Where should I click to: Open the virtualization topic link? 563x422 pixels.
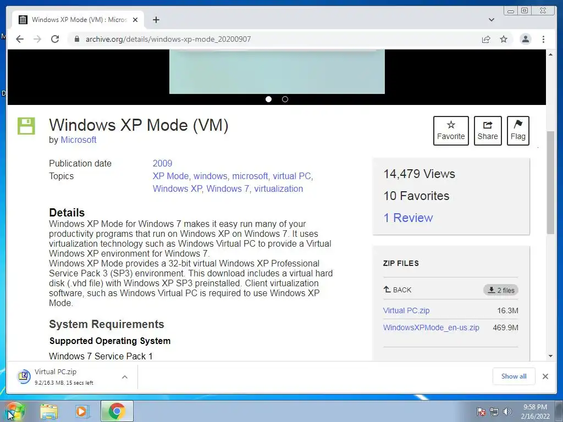coord(279,189)
